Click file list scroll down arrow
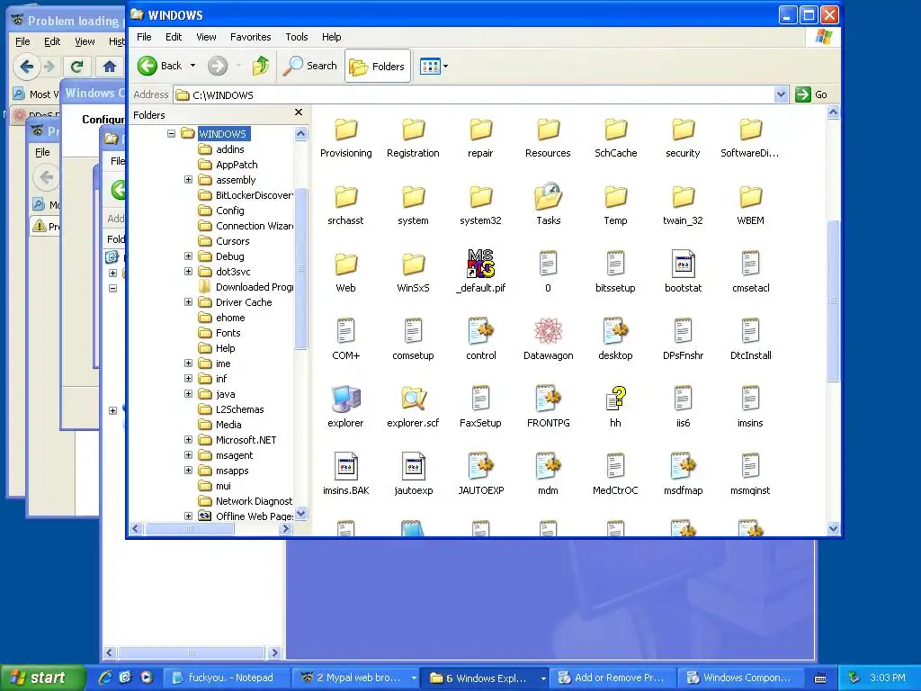921x691 pixels. [833, 529]
